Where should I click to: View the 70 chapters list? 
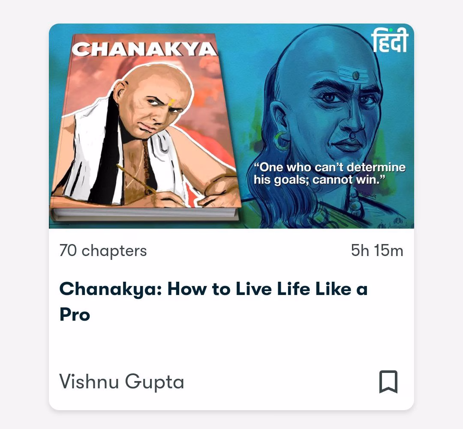pyautogui.click(x=103, y=250)
